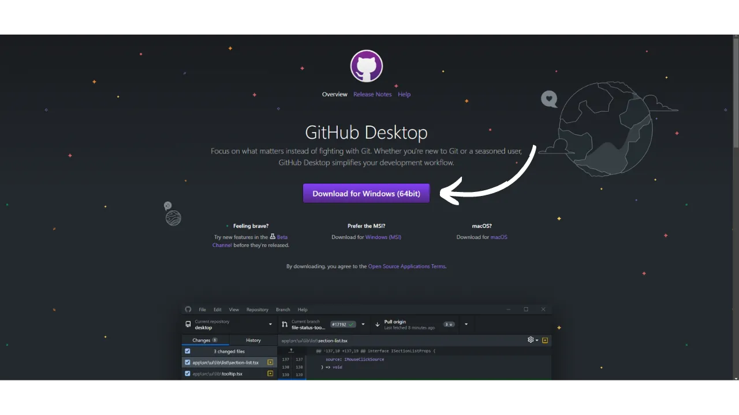The height and width of the screenshot is (415, 739).
Task: Minimize the GitHub Desktop app window
Action: coord(509,310)
